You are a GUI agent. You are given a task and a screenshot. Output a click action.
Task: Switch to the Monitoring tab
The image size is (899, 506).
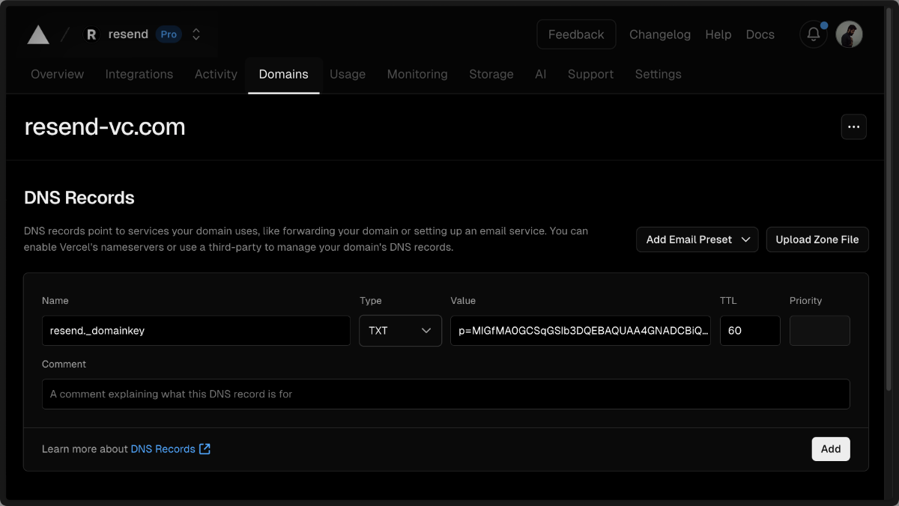(417, 74)
